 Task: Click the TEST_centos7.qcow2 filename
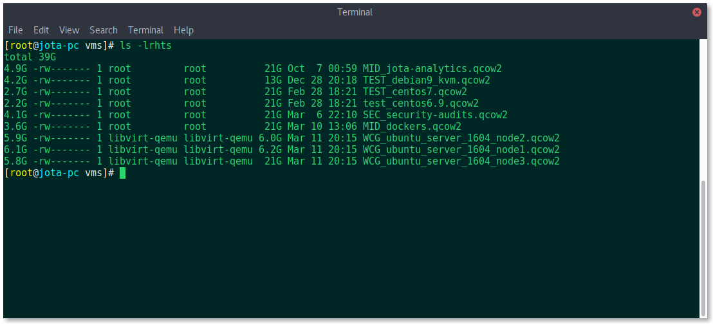pyautogui.click(x=414, y=92)
